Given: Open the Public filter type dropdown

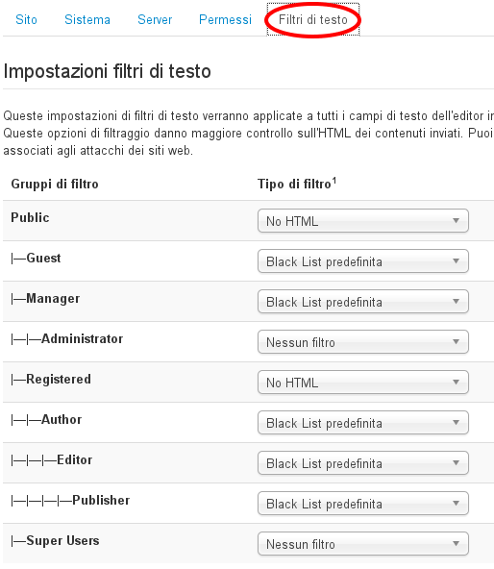Looking at the screenshot, I should click(x=363, y=221).
